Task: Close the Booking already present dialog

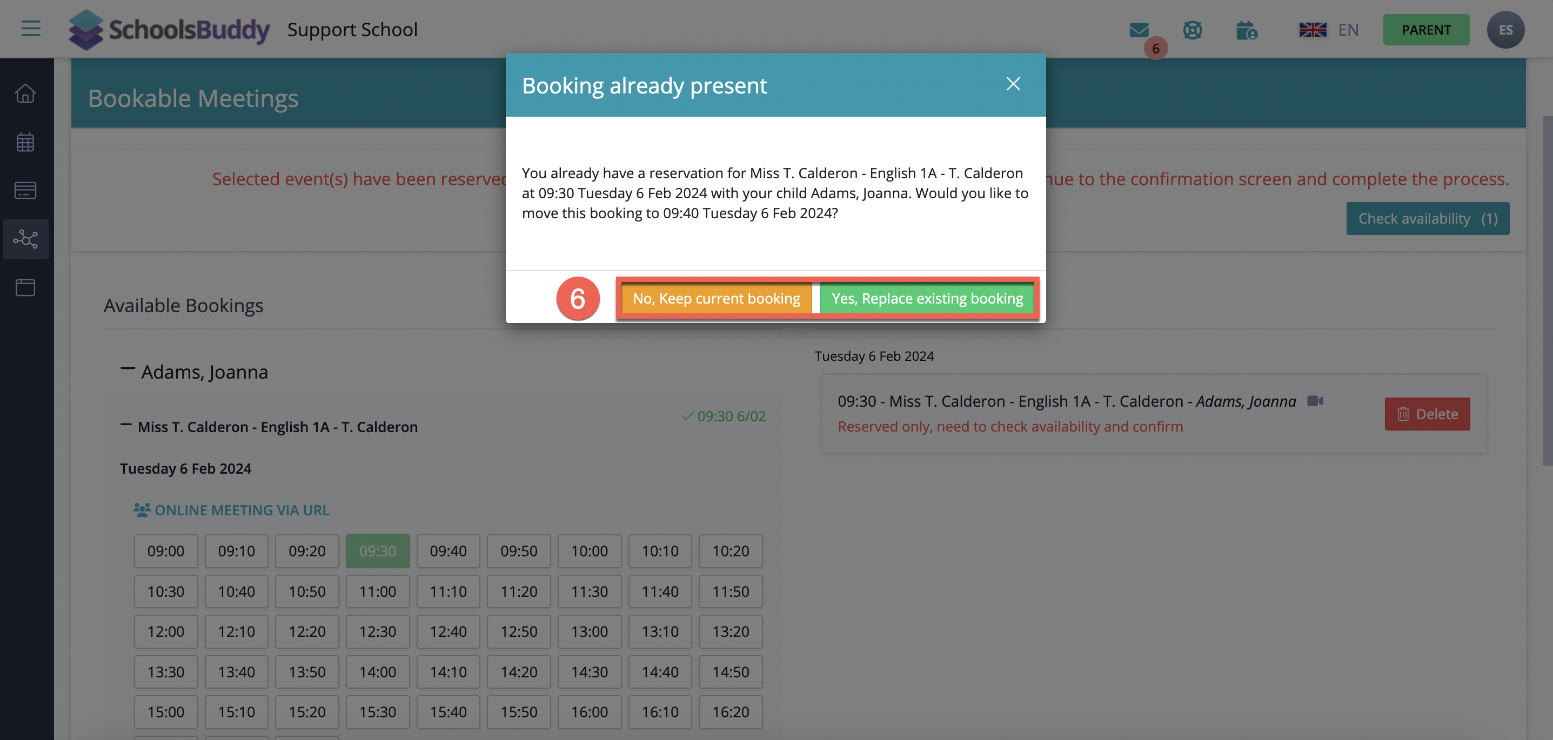Action: click(x=1013, y=84)
